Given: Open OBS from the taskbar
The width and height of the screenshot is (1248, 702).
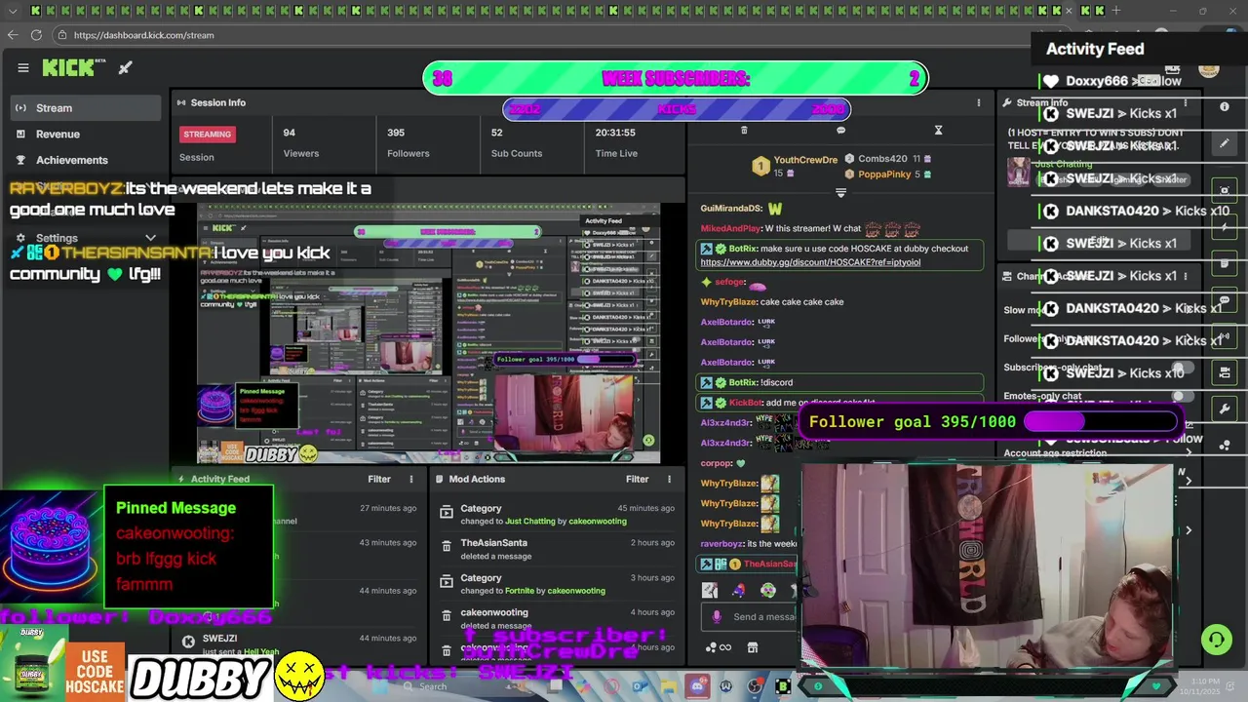Looking at the screenshot, I should (755, 686).
